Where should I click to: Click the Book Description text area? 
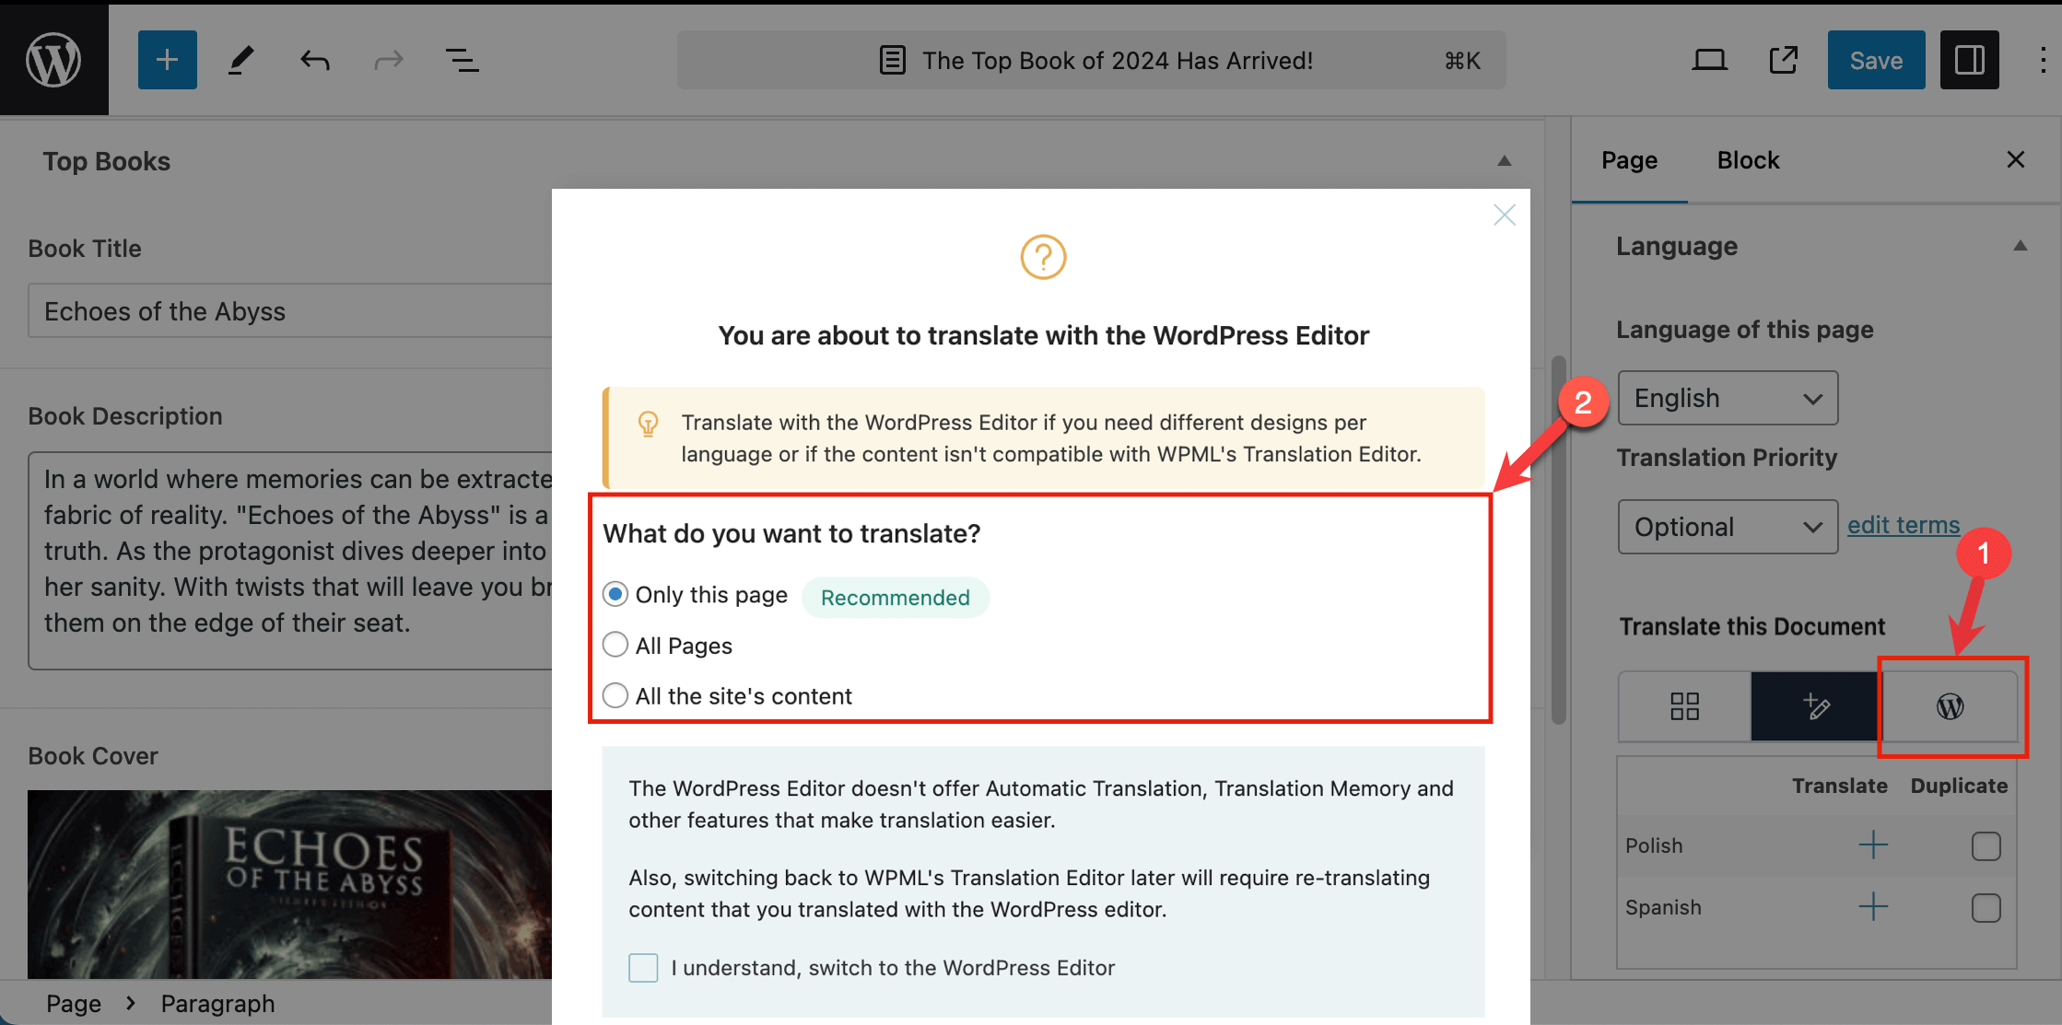289,560
